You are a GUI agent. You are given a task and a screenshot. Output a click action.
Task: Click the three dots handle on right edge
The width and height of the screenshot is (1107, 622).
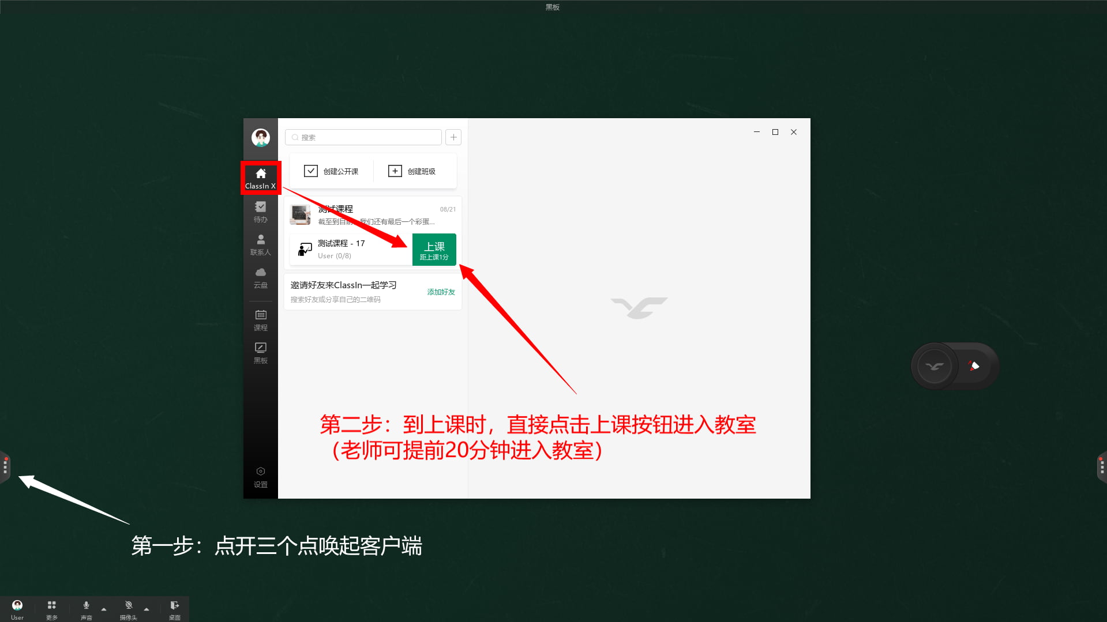tap(1102, 466)
